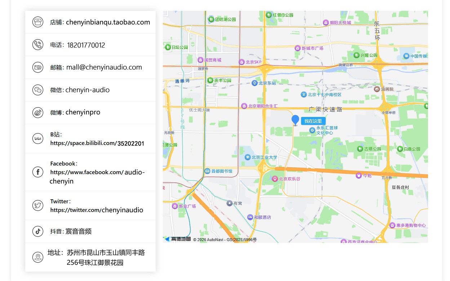Click the 兴隆公园 label on map
Screen dimensions: 450x281
[369, 55]
